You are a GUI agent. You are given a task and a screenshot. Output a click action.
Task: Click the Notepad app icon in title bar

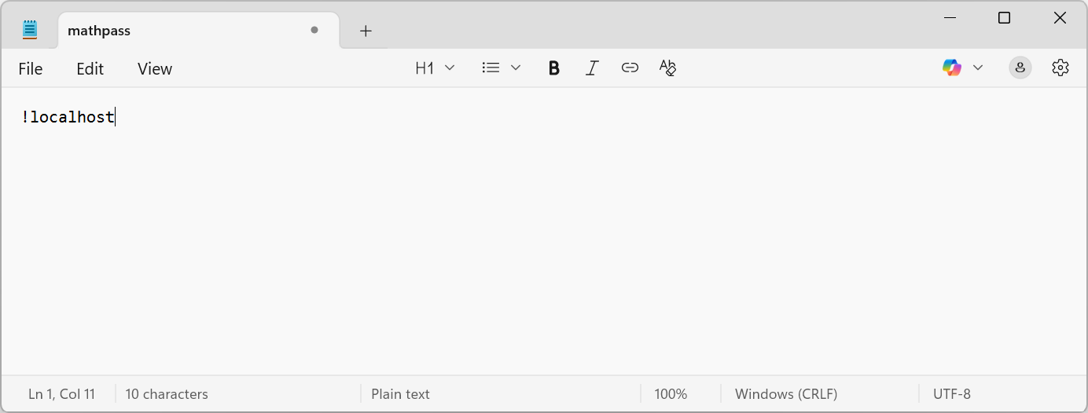pos(30,31)
